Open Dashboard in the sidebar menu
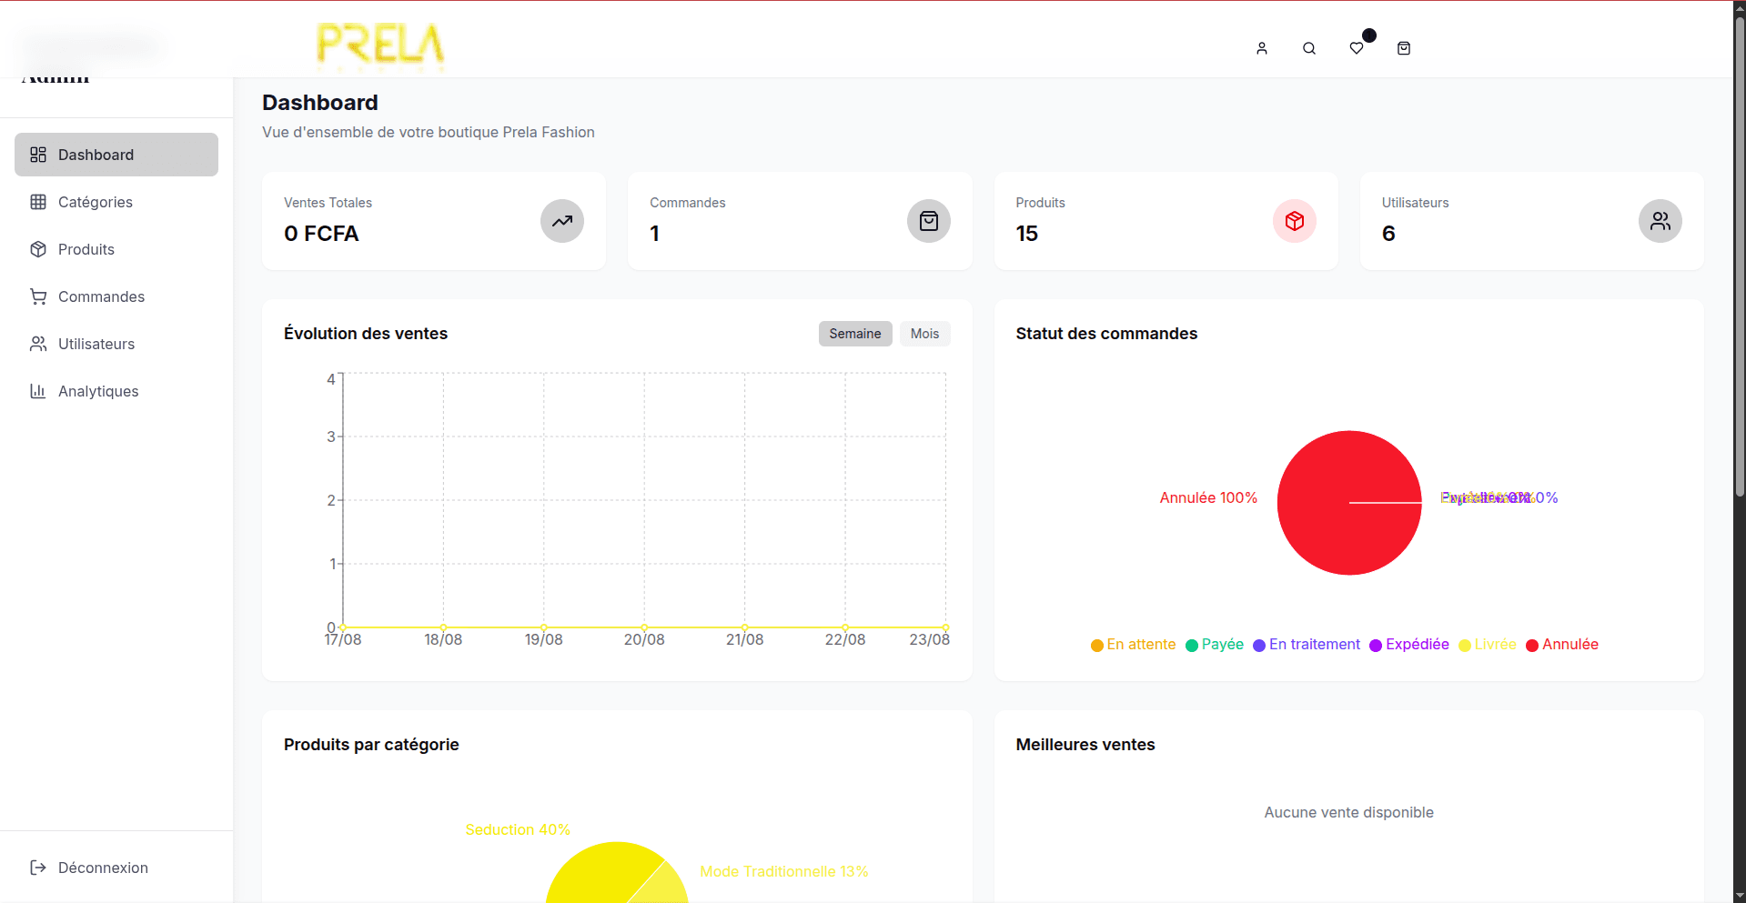Image resolution: width=1746 pixels, height=903 pixels. (x=116, y=155)
